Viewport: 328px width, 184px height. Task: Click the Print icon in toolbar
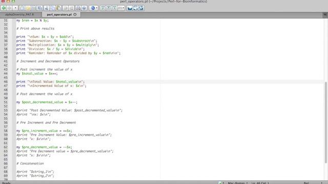point(78,8)
